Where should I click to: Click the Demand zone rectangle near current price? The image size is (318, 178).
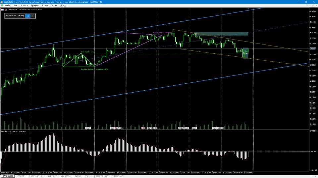point(245,53)
